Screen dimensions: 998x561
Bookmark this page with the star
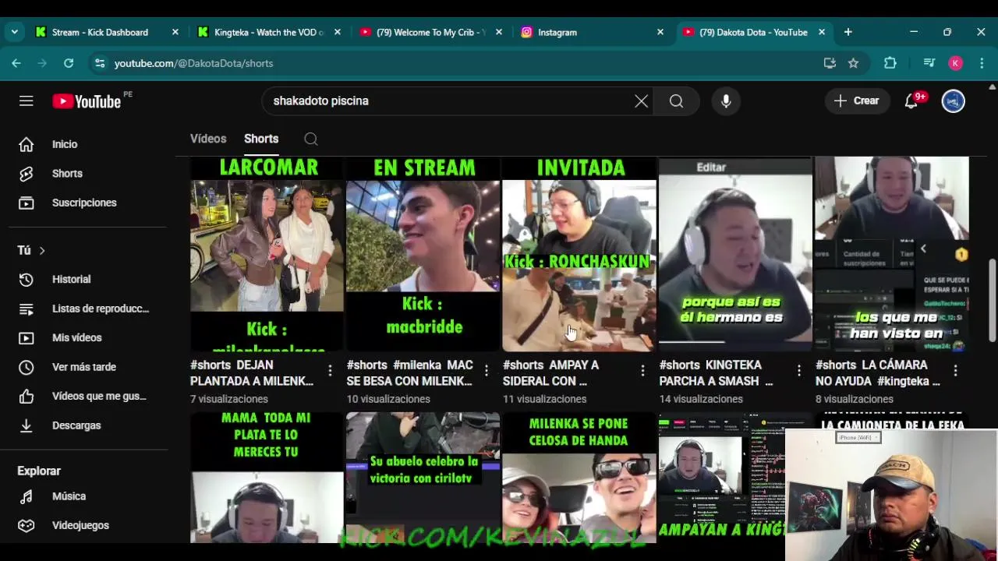coord(853,63)
